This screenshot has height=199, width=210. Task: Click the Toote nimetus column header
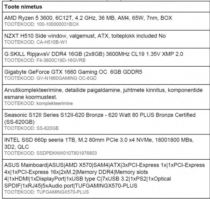click(x=23, y=7)
